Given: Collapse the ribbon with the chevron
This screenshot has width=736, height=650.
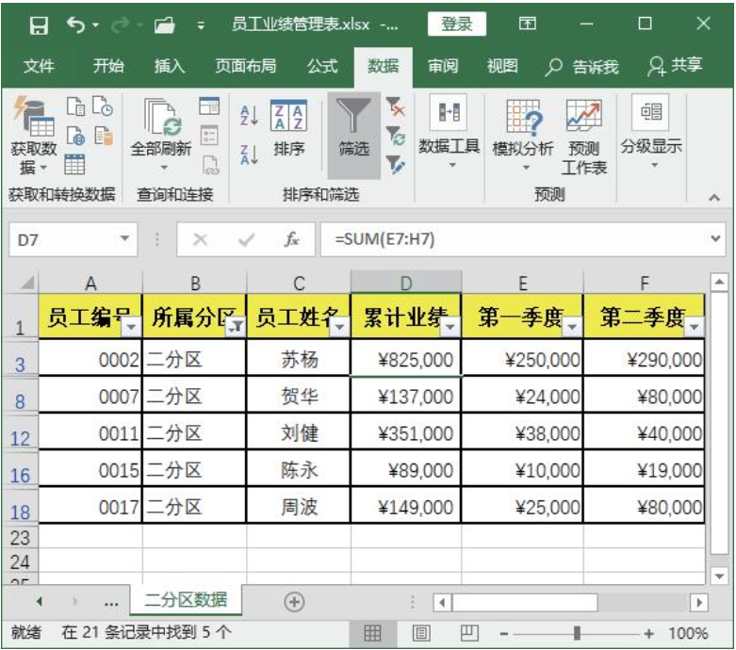Looking at the screenshot, I should click(714, 198).
